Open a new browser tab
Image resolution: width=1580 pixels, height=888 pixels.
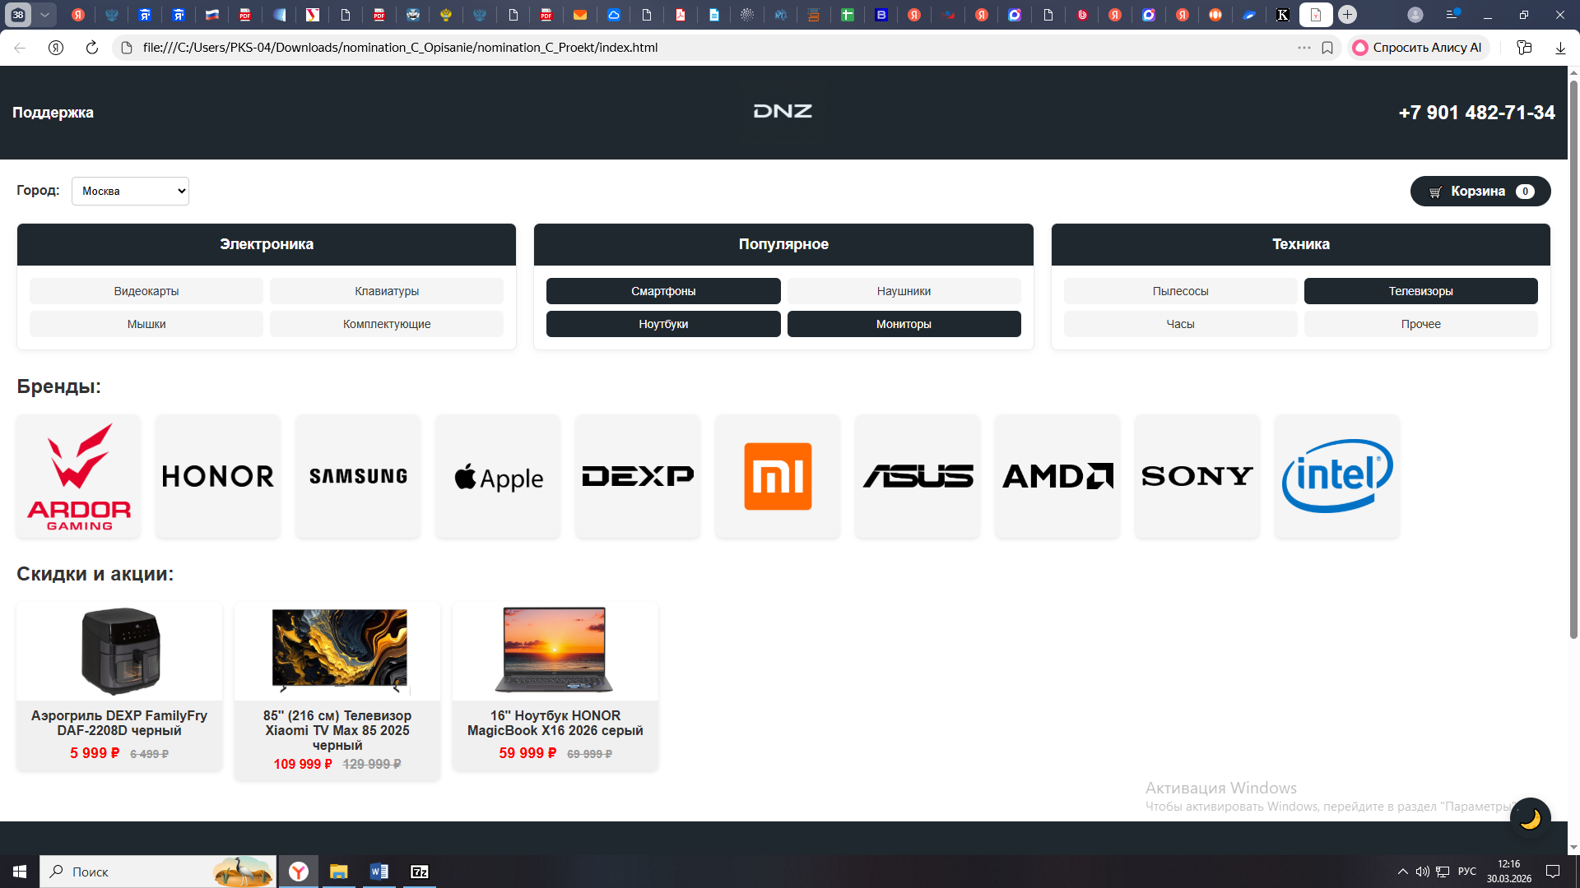[1347, 15]
